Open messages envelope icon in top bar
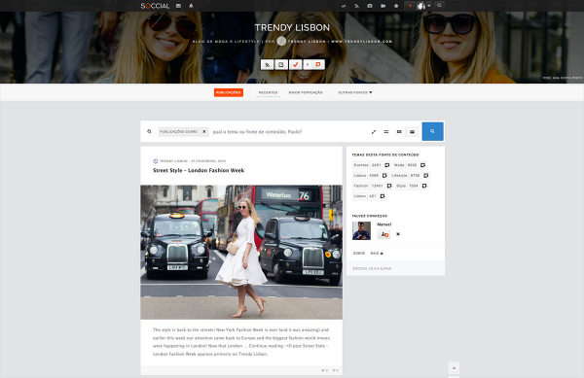The image size is (584, 378). click(x=178, y=6)
